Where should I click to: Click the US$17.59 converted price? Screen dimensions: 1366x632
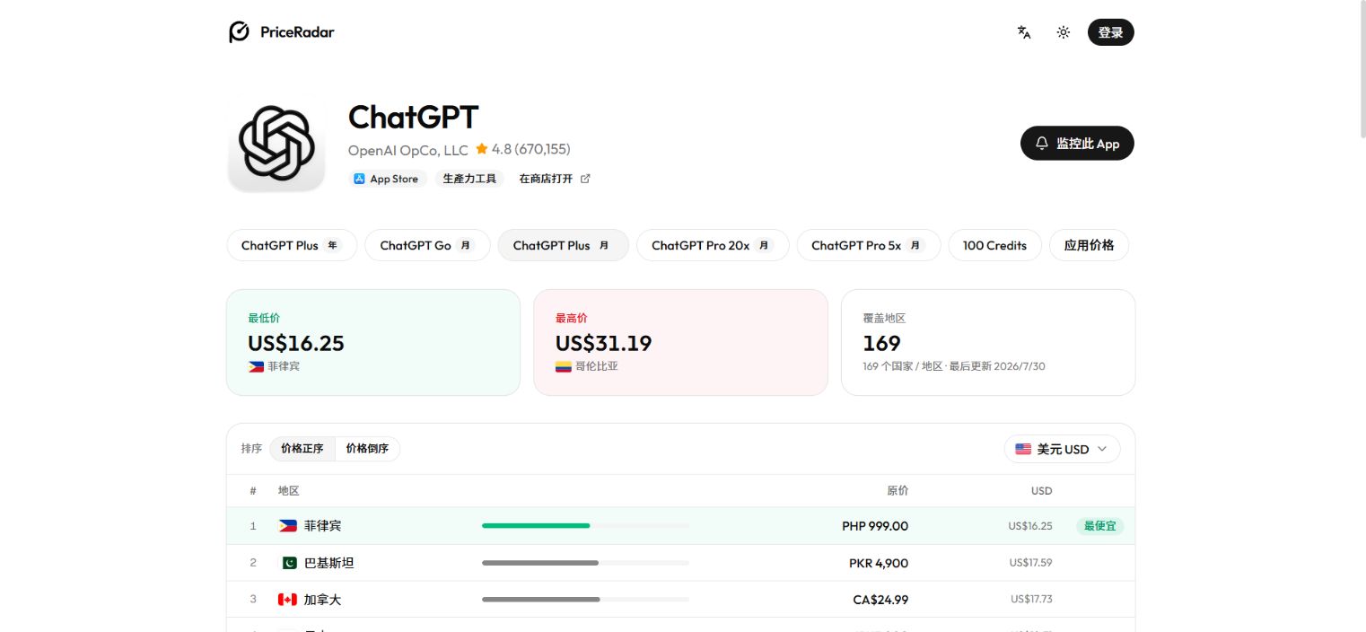(x=1030, y=563)
